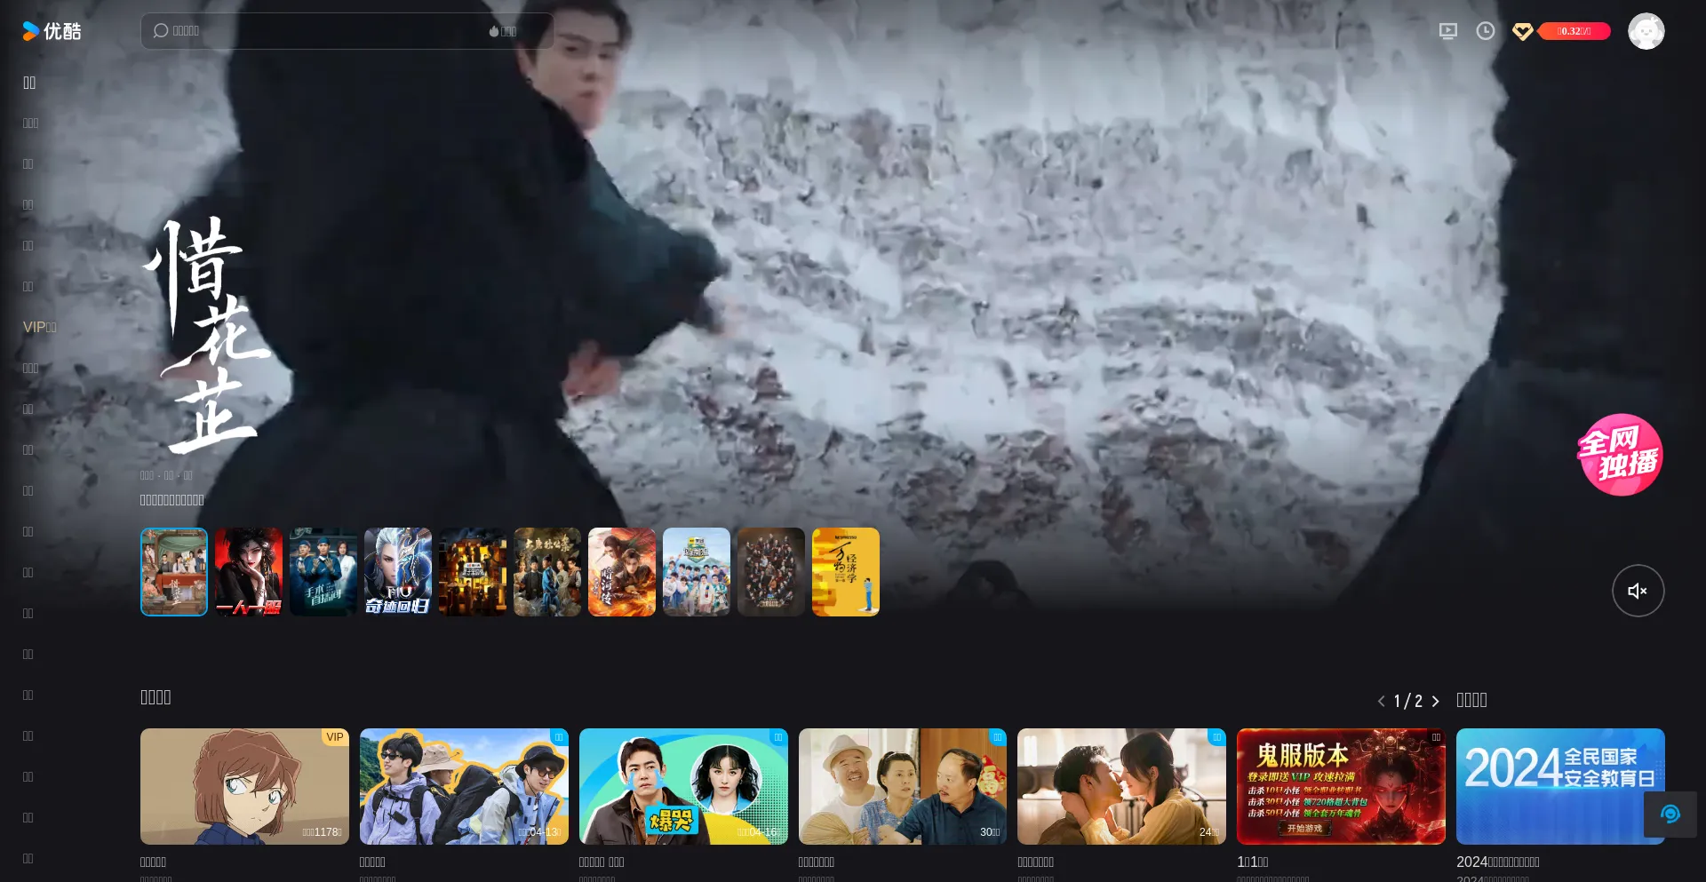The image size is (1706, 882).
Task: Go to next page with right chevron
Action: coord(1435,701)
